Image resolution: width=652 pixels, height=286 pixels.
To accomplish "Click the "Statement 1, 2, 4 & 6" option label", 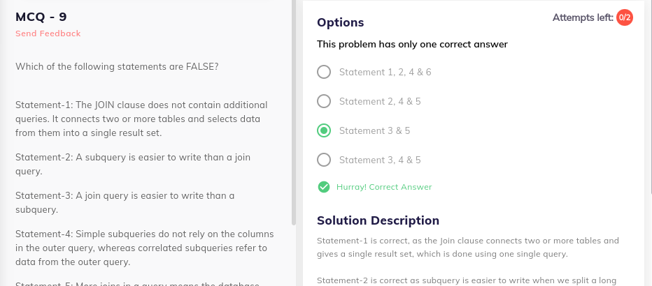I will (x=385, y=72).
